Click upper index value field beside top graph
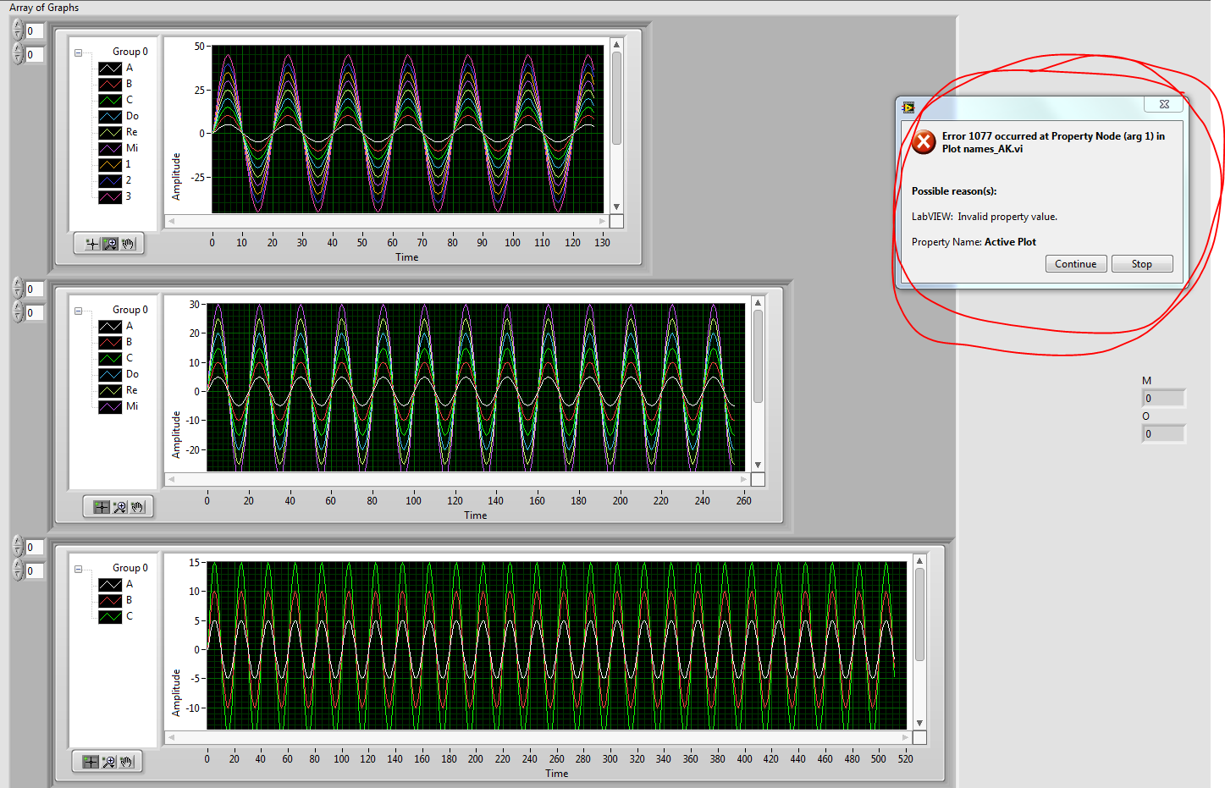Image resolution: width=1225 pixels, height=788 pixels. coord(35,31)
